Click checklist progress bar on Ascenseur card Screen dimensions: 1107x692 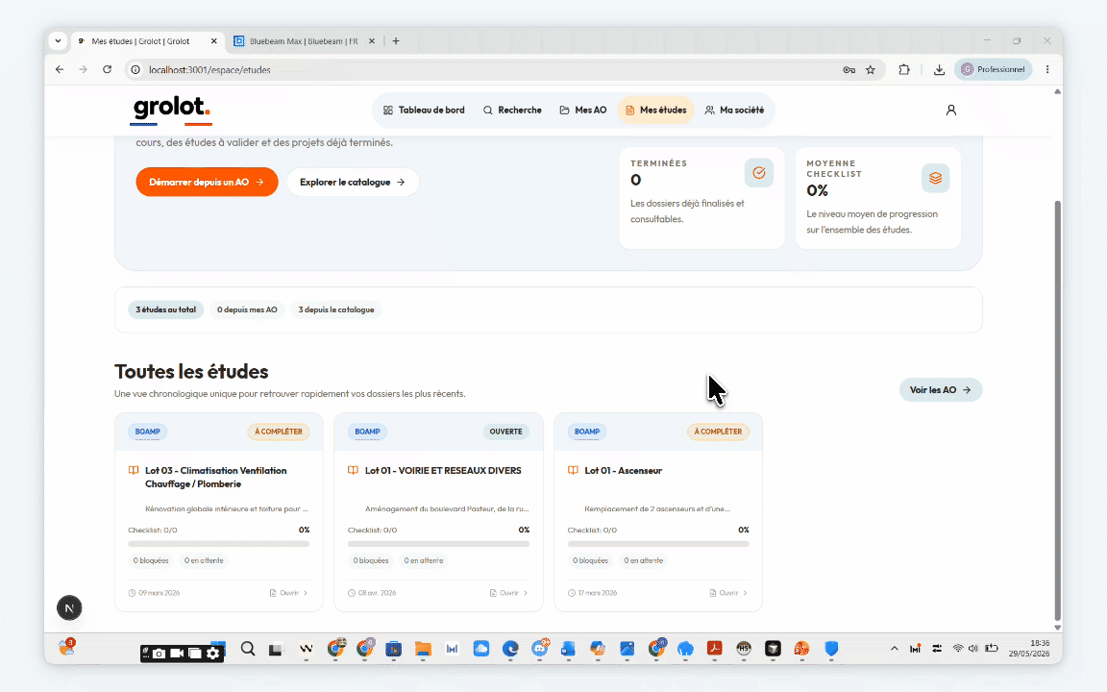(658, 544)
